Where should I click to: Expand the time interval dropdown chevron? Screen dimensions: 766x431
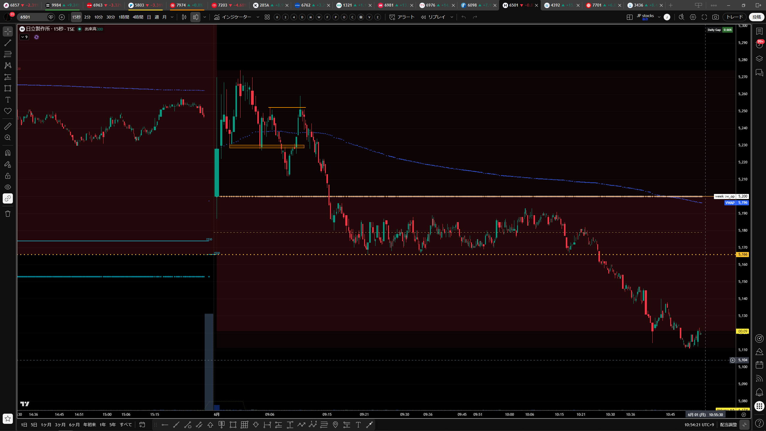[172, 17]
